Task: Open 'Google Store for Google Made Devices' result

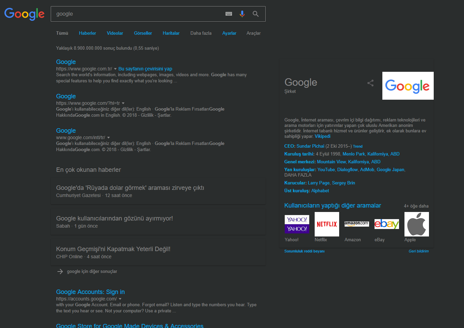Action: pyautogui.click(x=130, y=326)
